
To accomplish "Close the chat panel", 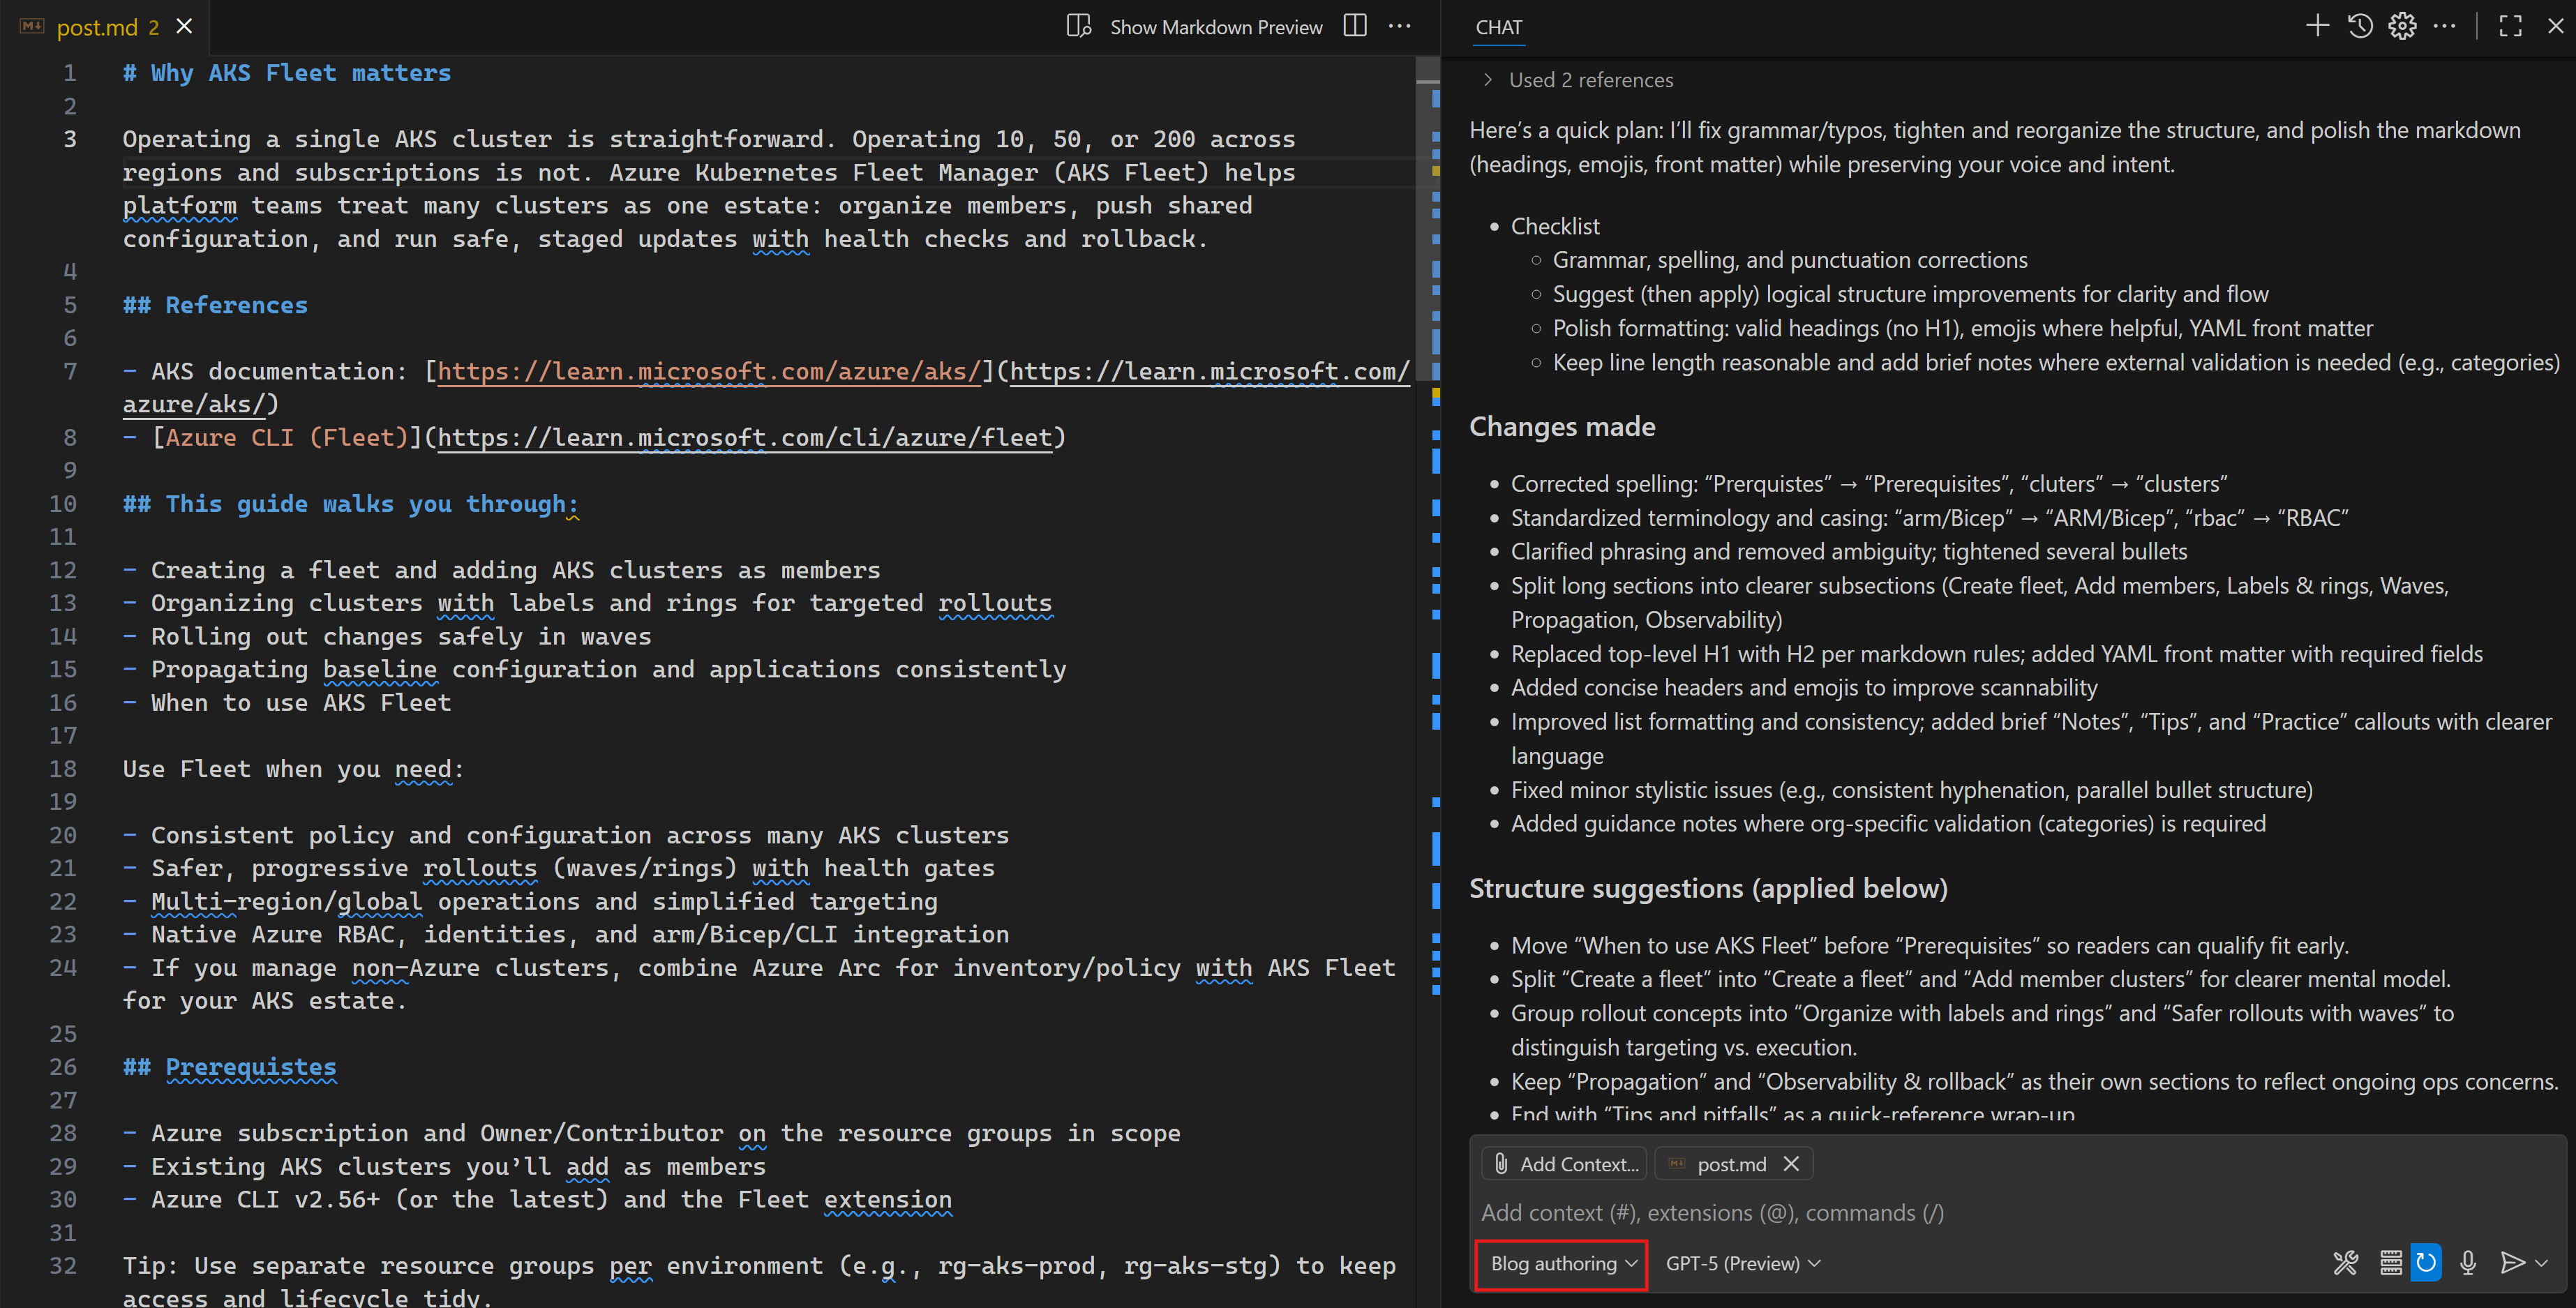I will pyautogui.click(x=2555, y=26).
